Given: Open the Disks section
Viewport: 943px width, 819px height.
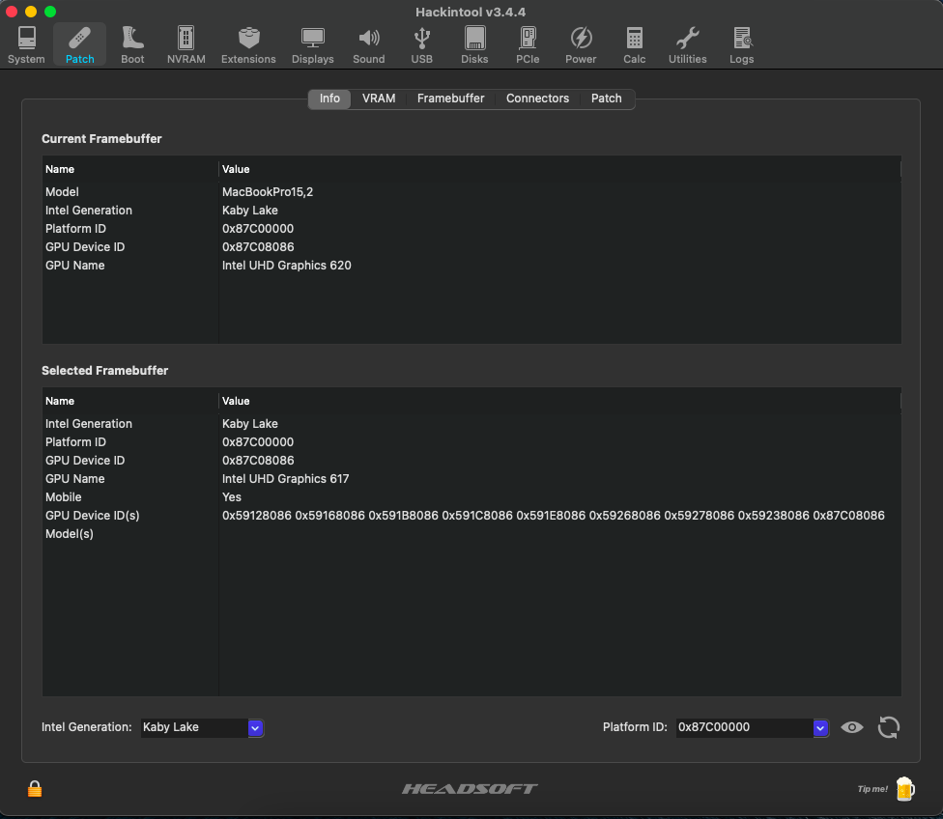Looking at the screenshot, I should [474, 45].
